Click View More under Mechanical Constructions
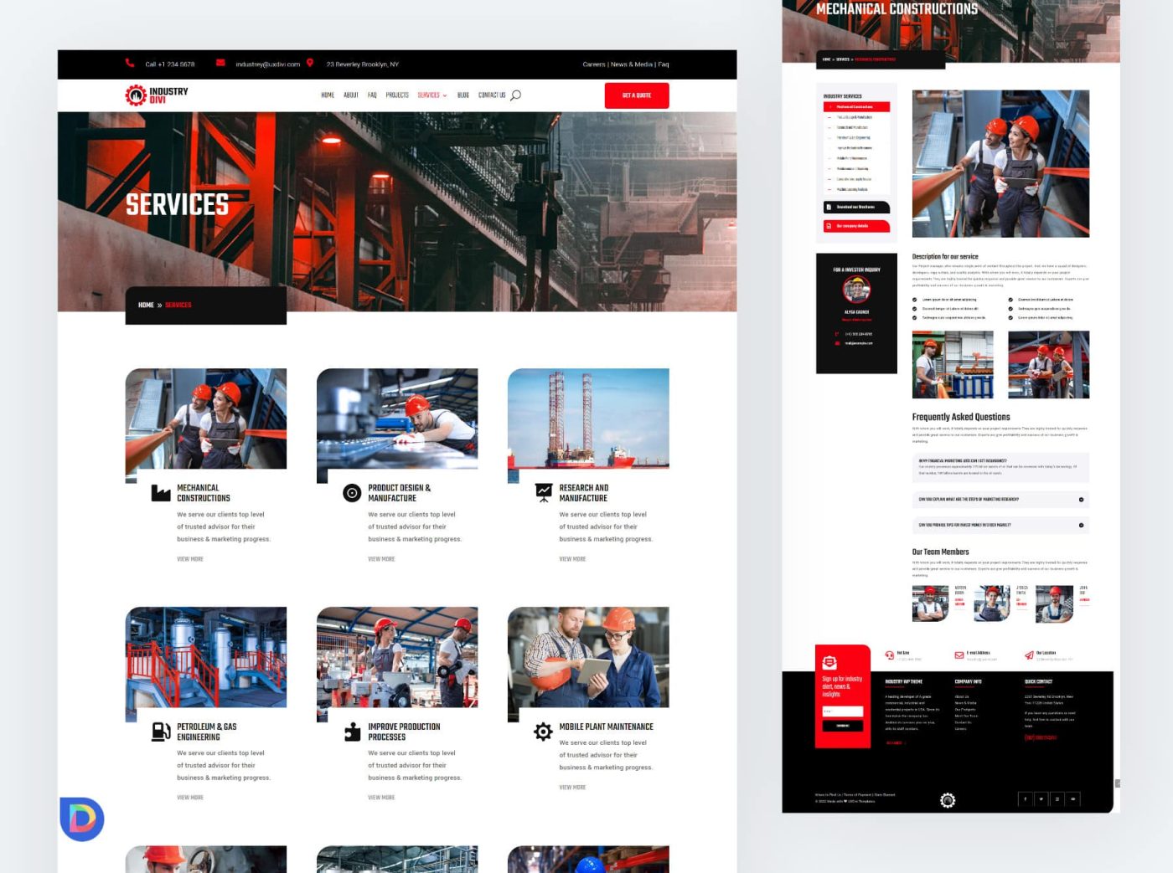1173x873 pixels. click(x=190, y=559)
